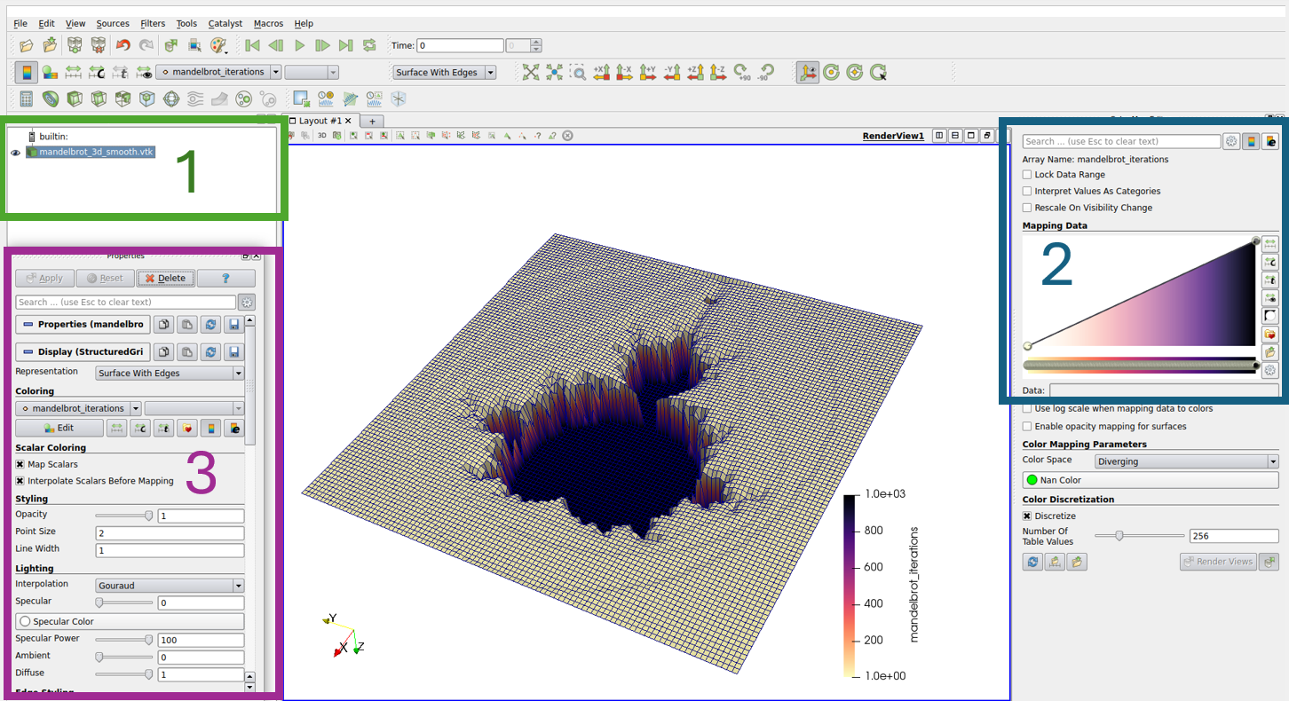
Task: Jump to first frame in animation controls
Action: (253, 45)
